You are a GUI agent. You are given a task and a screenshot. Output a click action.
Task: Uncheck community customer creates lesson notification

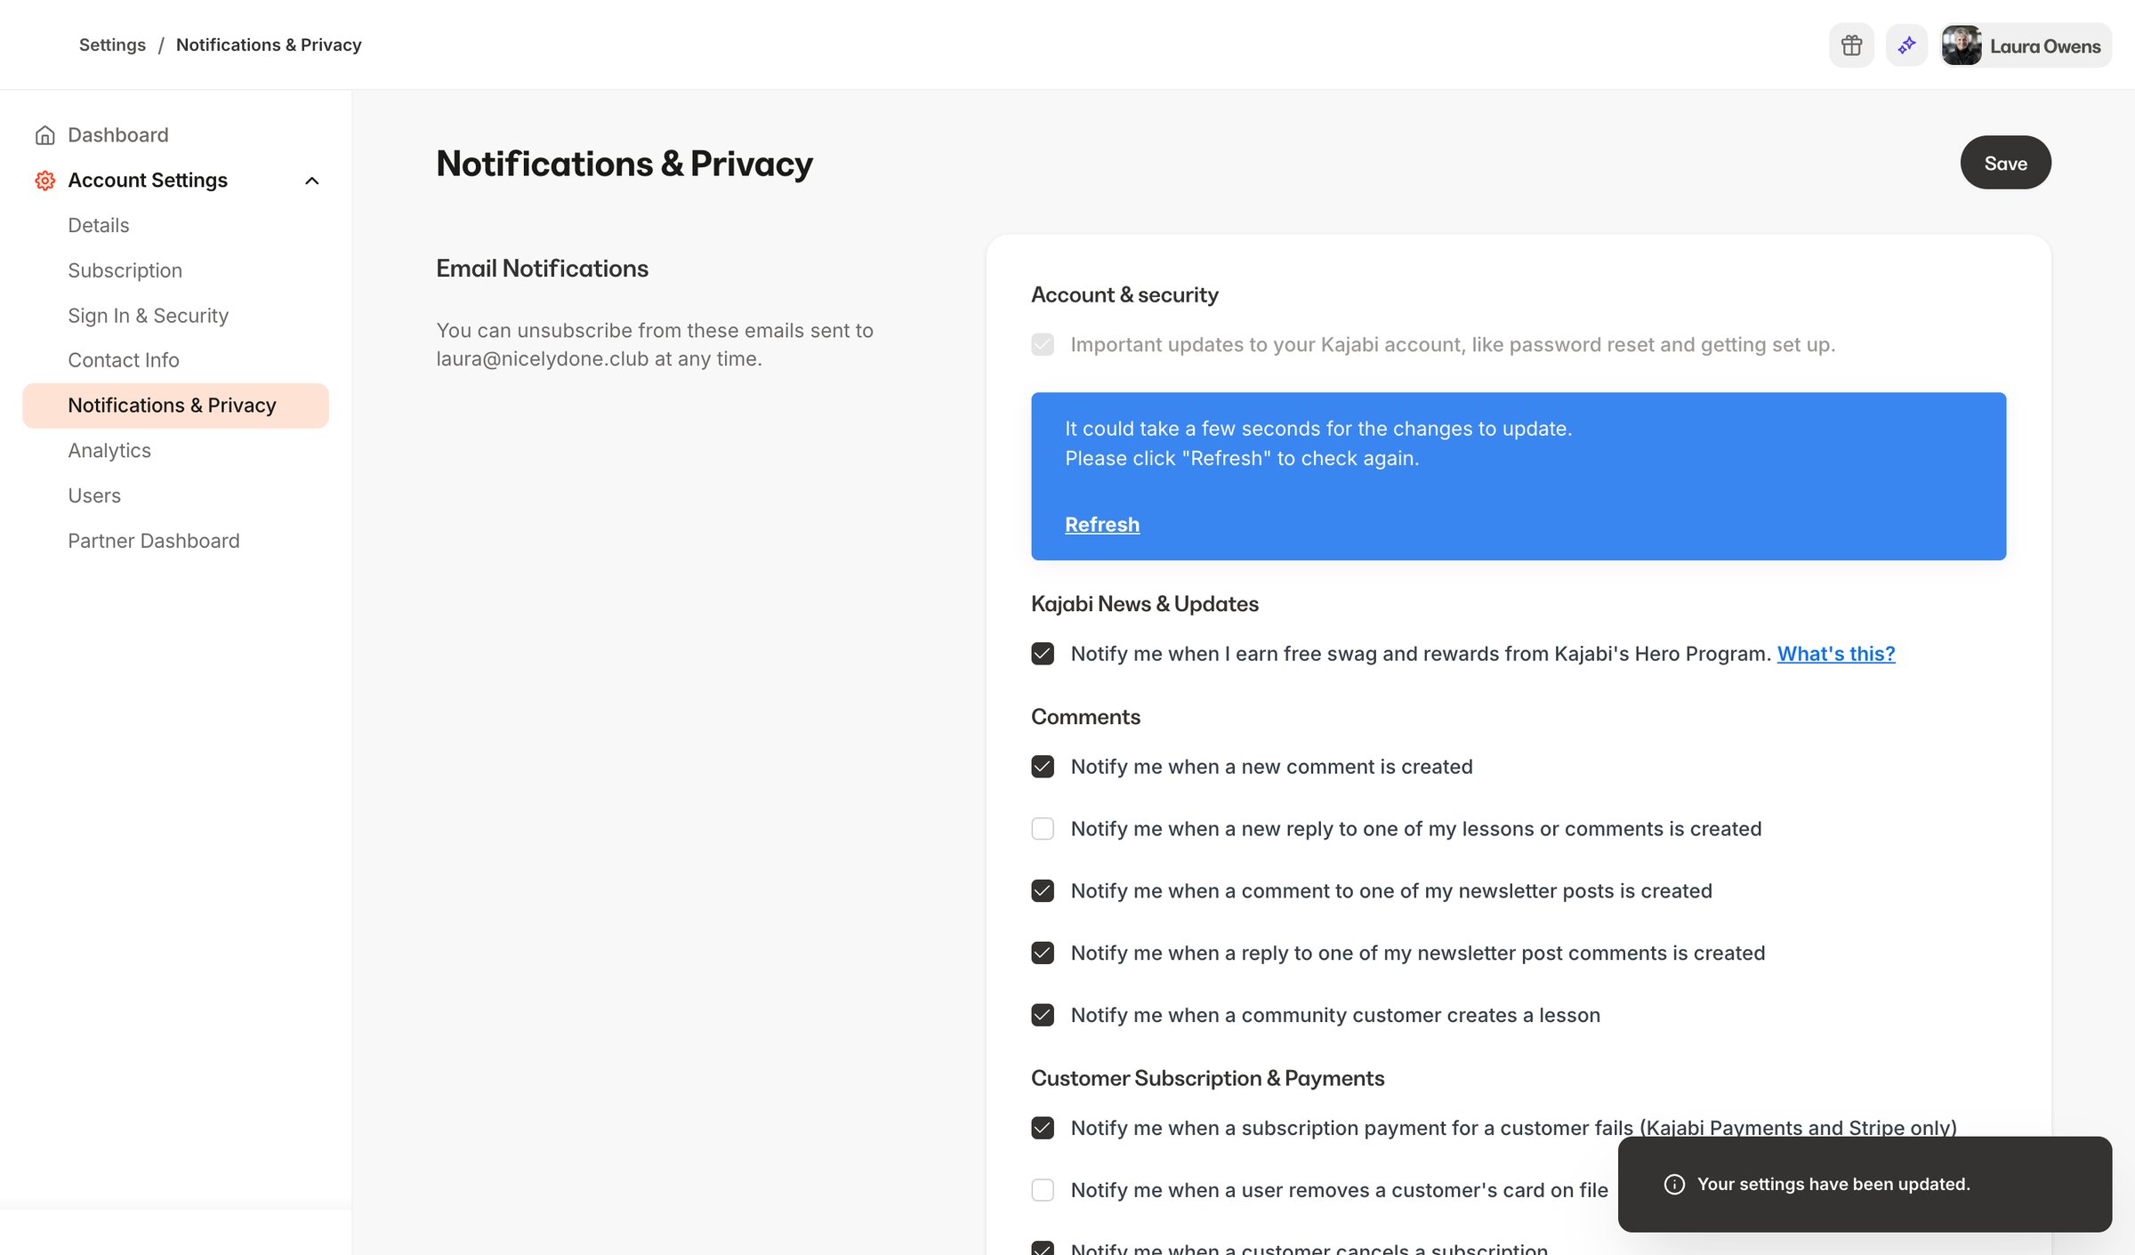[x=1043, y=1016]
